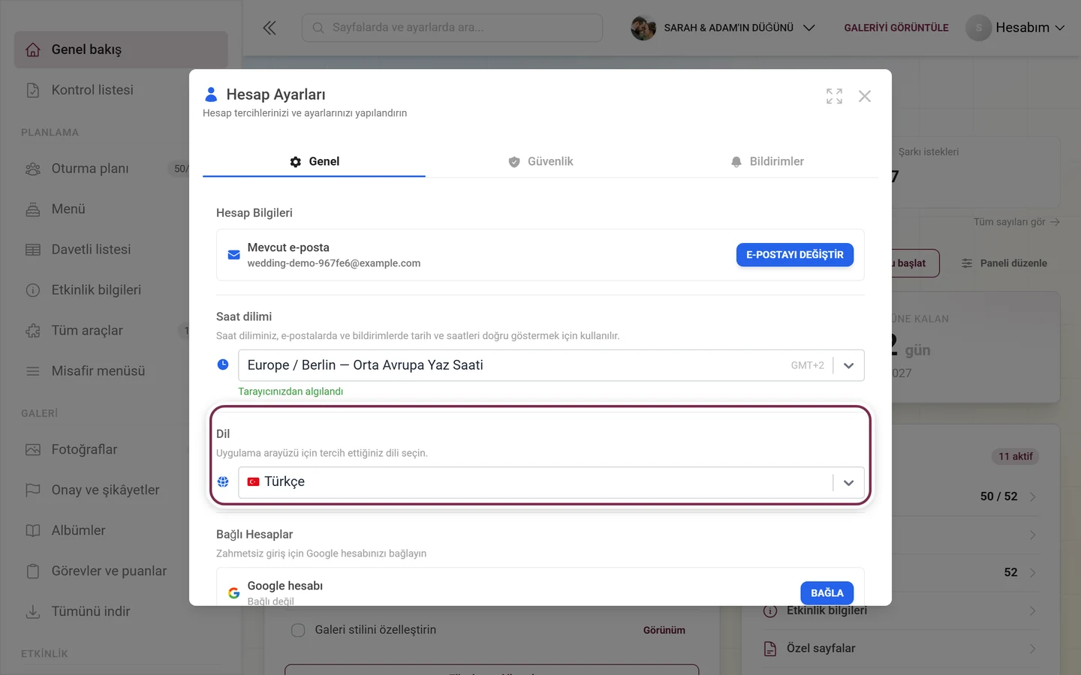Click the wedding profile photo thumbnail
This screenshot has width=1081, height=675.
click(x=643, y=28)
